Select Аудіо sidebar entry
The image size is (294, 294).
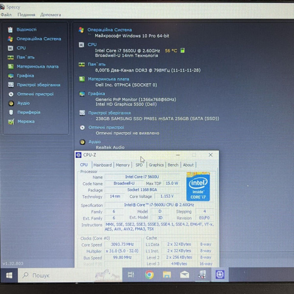pos(24,103)
